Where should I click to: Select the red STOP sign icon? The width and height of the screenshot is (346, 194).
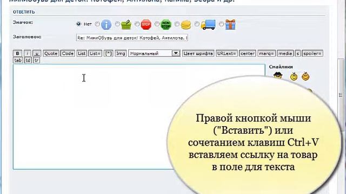tap(146, 24)
